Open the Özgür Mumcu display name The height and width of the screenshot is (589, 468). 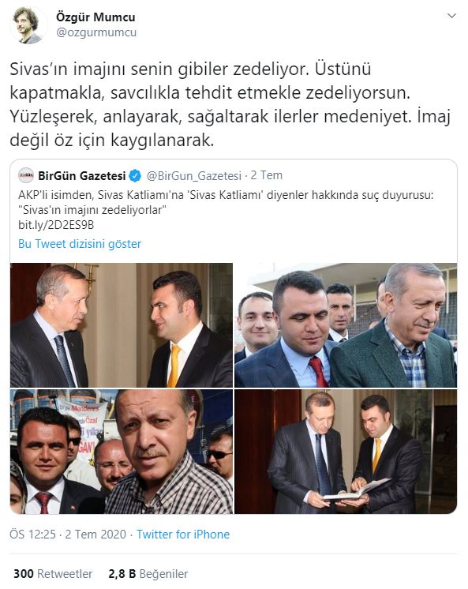(95, 17)
